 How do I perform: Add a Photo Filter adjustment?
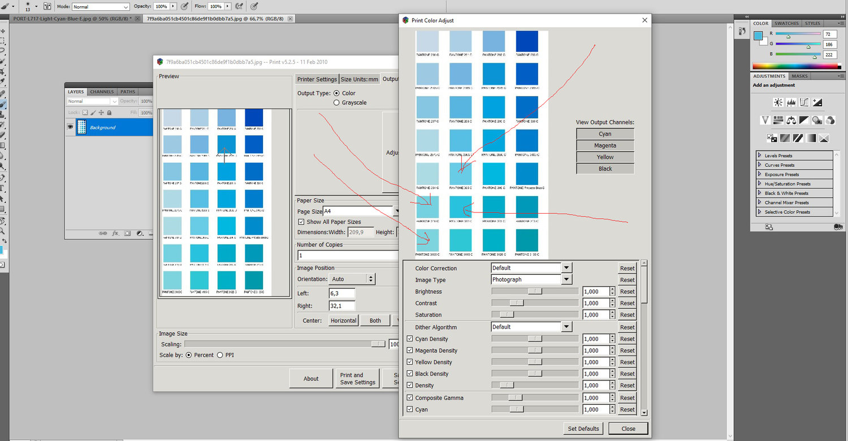[x=817, y=120]
